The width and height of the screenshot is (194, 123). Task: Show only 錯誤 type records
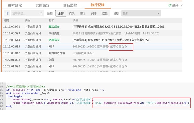105,13
